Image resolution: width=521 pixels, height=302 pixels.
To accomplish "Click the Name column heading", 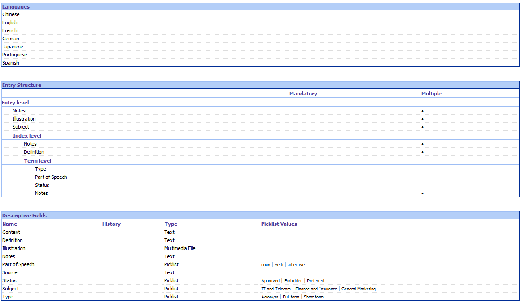I will coord(9,224).
